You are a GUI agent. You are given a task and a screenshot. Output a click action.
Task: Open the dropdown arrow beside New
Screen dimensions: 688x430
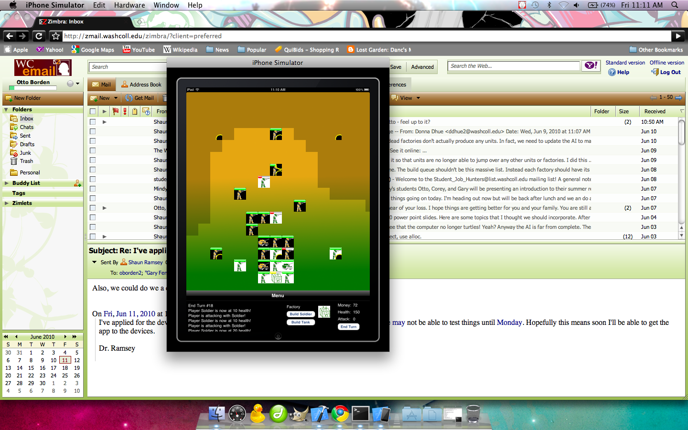click(x=116, y=98)
